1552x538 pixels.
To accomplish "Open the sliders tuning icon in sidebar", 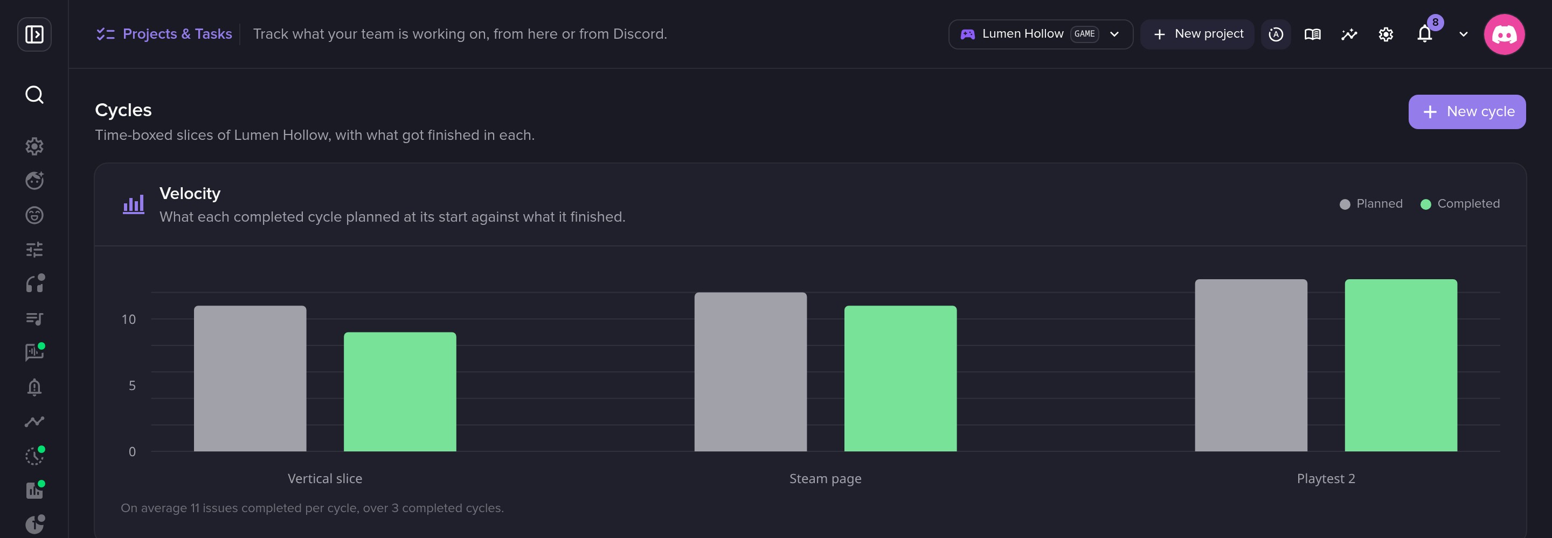I will [34, 249].
